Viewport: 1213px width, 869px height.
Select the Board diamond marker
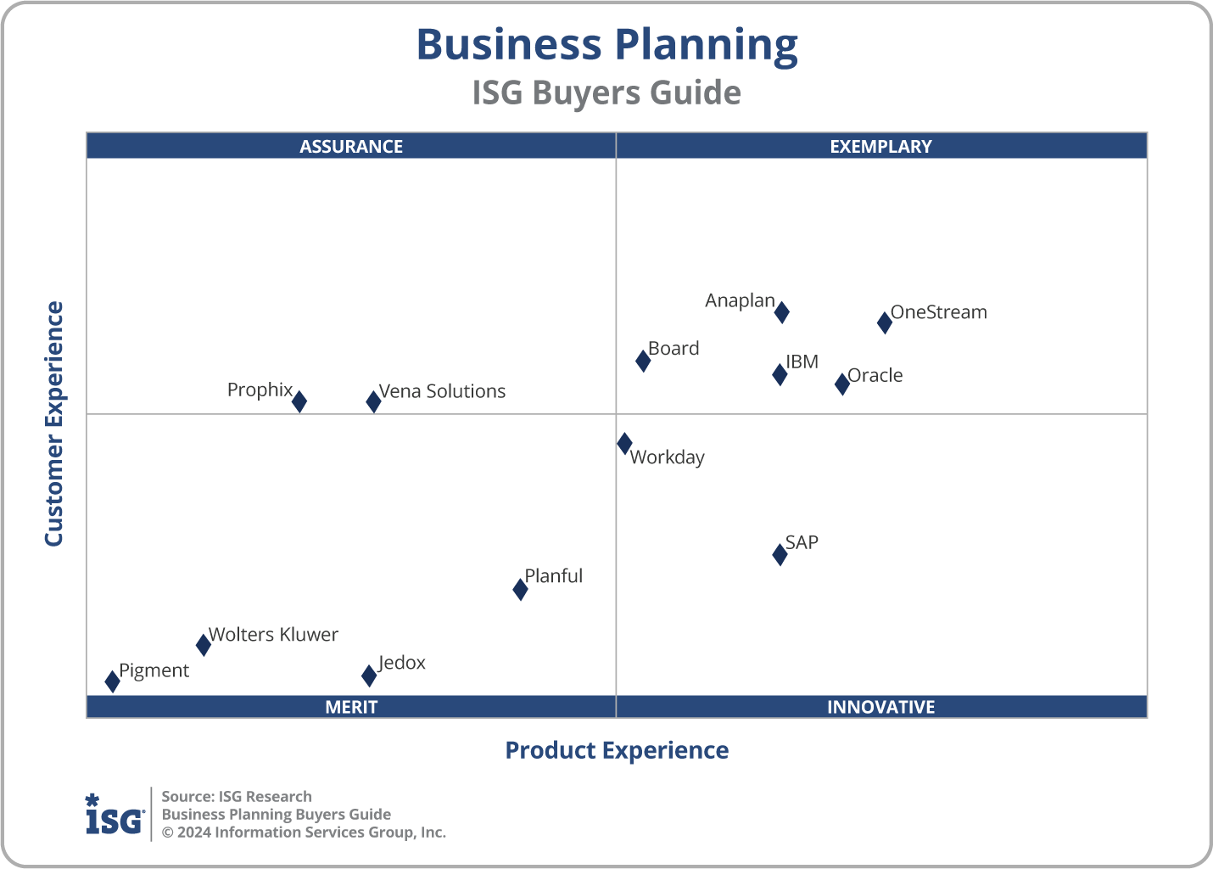pos(643,361)
